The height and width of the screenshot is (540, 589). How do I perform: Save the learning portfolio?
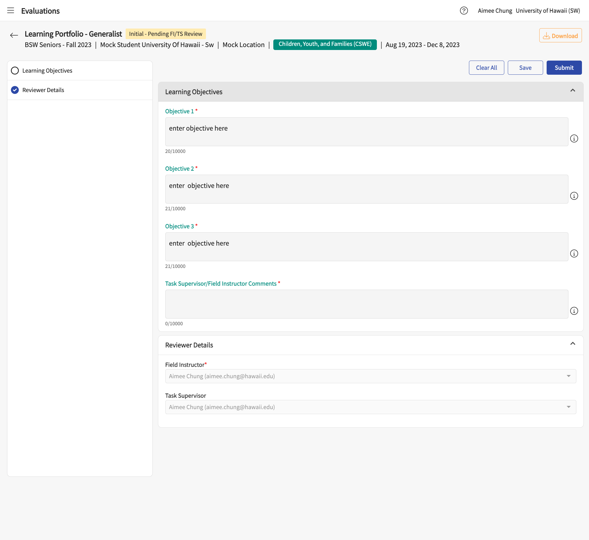click(x=525, y=68)
